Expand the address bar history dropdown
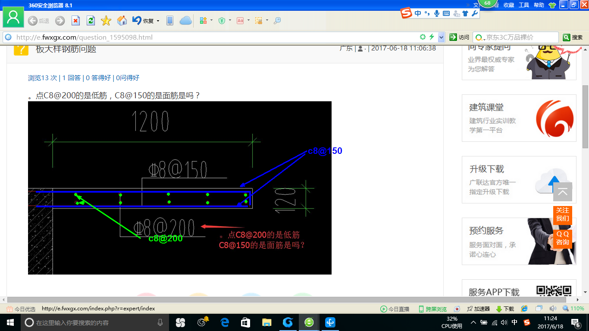Viewport: 589px width, 331px height. (x=441, y=37)
